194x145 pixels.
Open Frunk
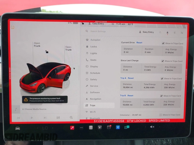coord(37,45)
